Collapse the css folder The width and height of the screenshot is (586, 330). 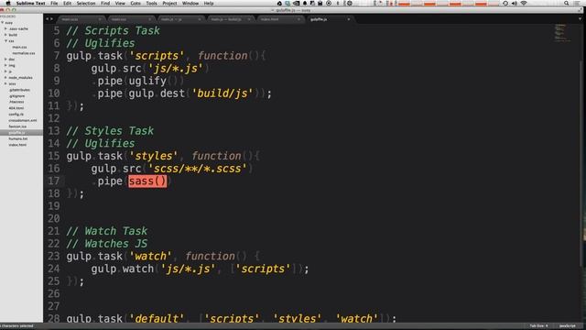click(5, 40)
